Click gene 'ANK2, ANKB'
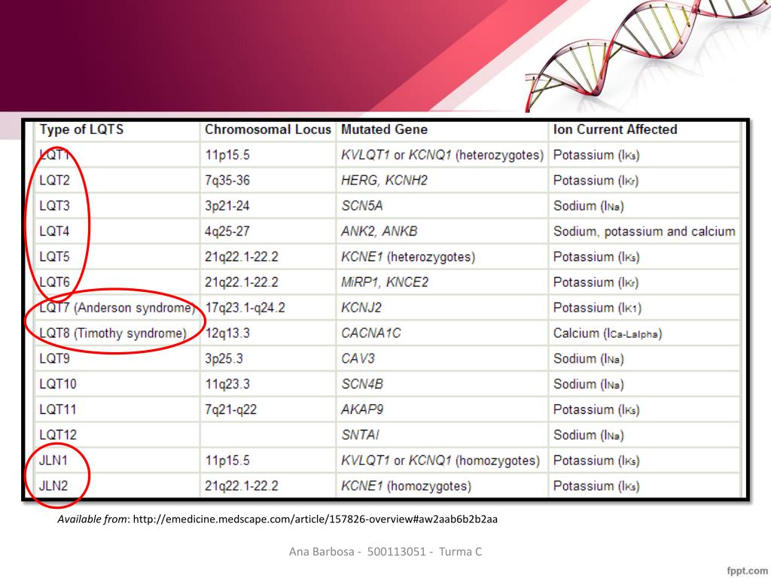The width and height of the screenshot is (771, 578). tap(379, 232)
